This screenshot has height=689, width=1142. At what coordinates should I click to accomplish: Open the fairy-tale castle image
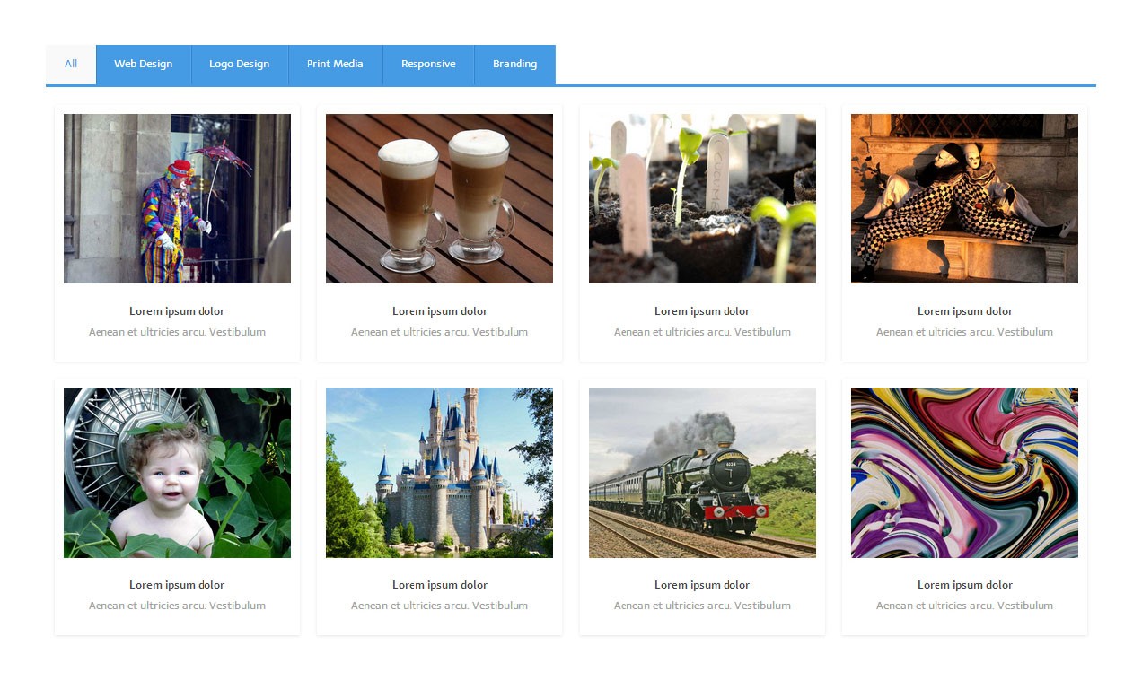pyautogui.click(x=439, y=472)
